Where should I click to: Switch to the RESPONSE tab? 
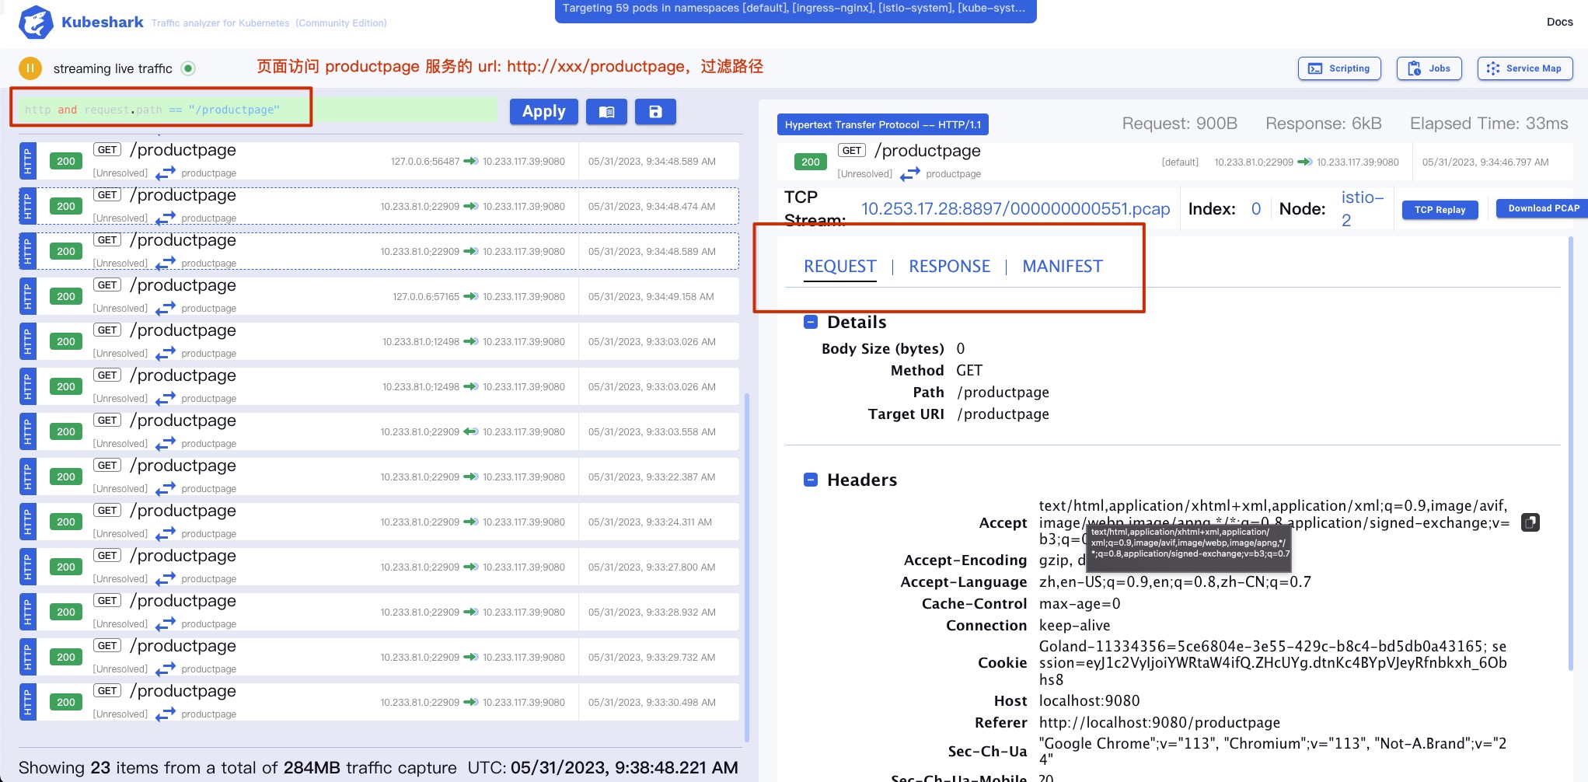pyautogui.click(x=949, y=267)
